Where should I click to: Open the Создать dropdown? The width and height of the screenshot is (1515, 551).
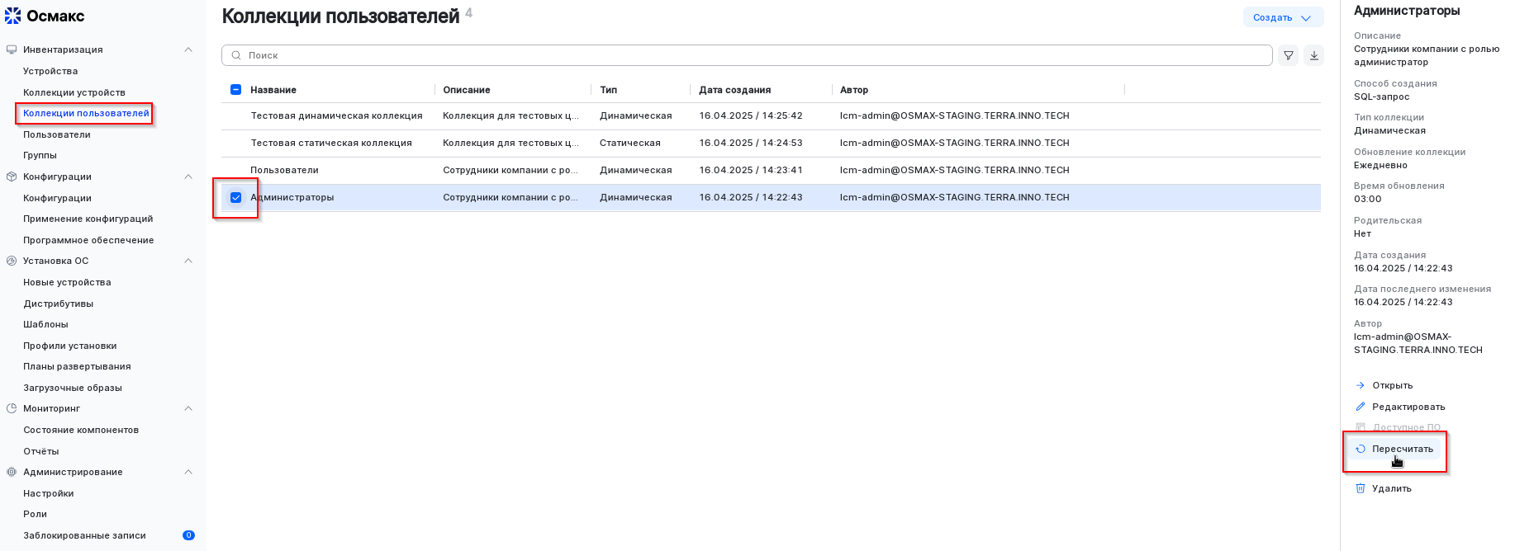[1282, 17]
